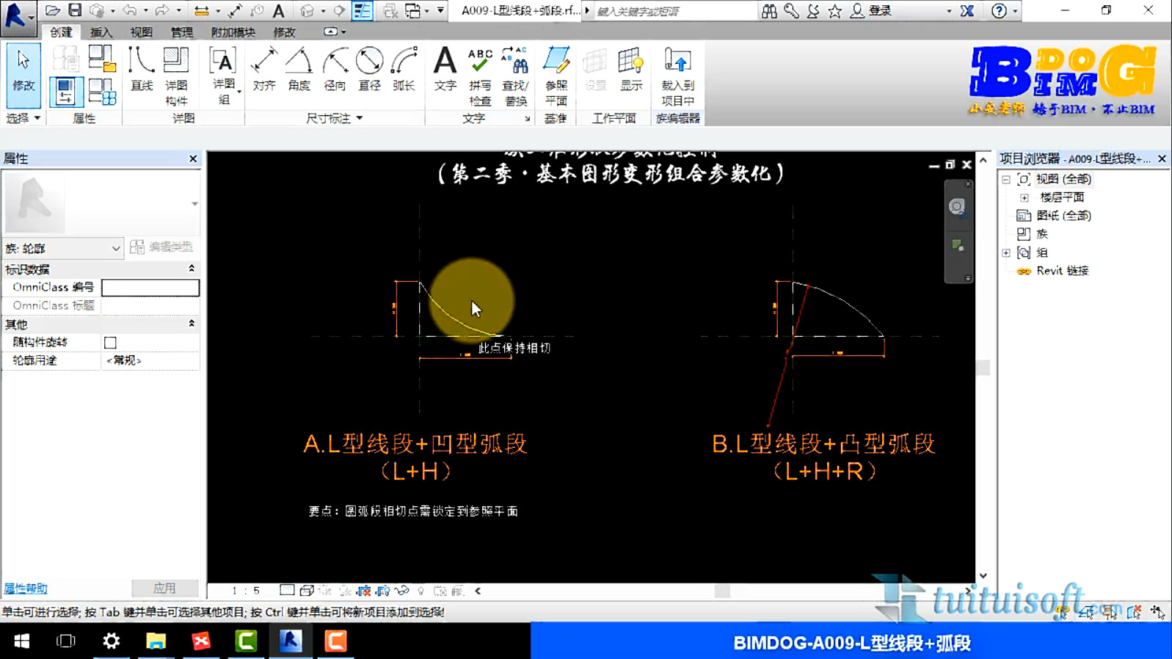This screenshot has height=659, width=1172.
Task: Select the 文字 text tool in the ribbon
Action: click(445, 69)
